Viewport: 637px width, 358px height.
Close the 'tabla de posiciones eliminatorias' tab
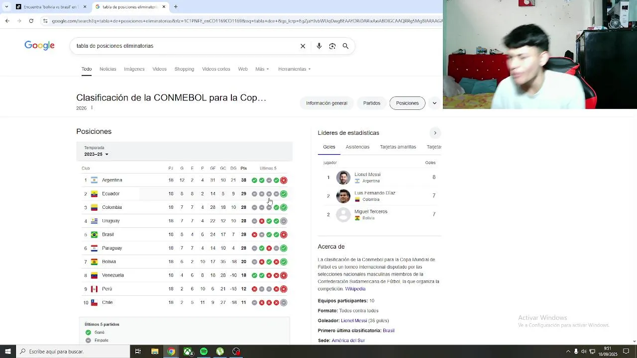point(164,6)
